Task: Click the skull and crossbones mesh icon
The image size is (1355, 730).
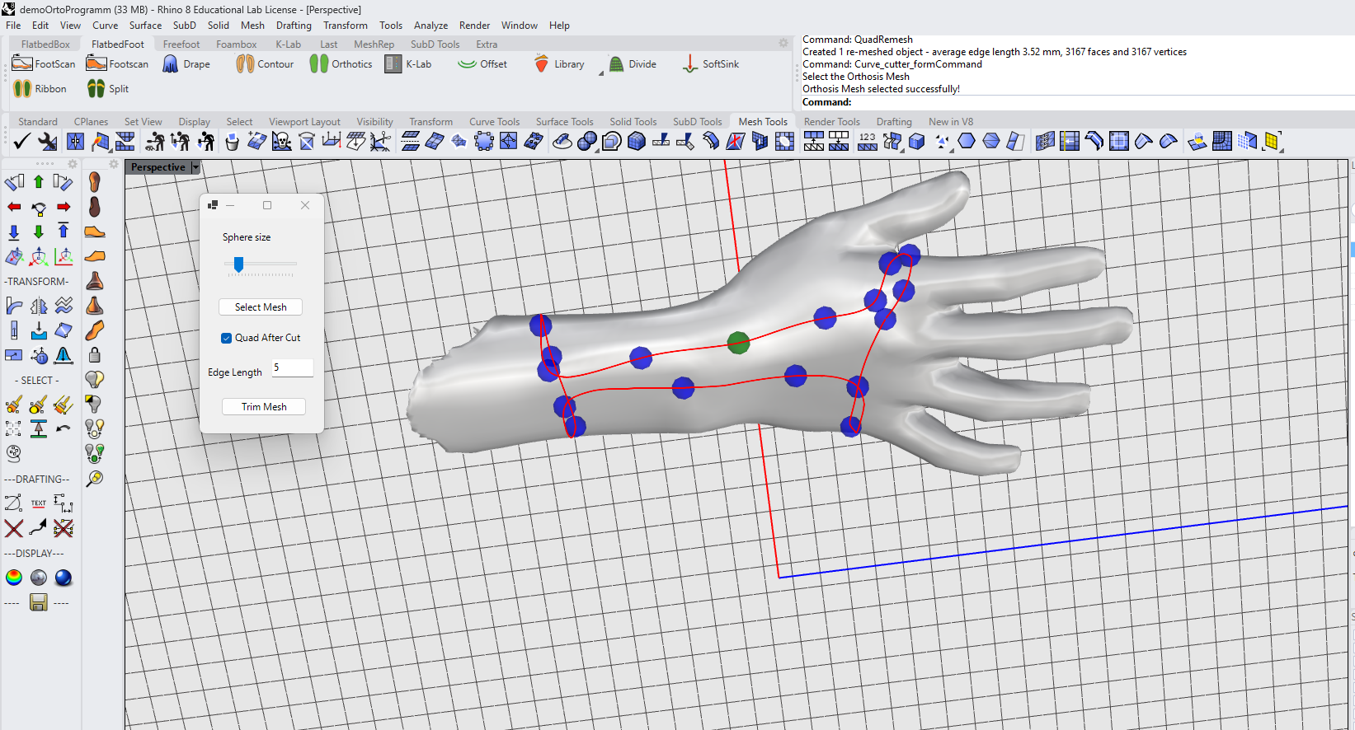Action: [281, 142]
